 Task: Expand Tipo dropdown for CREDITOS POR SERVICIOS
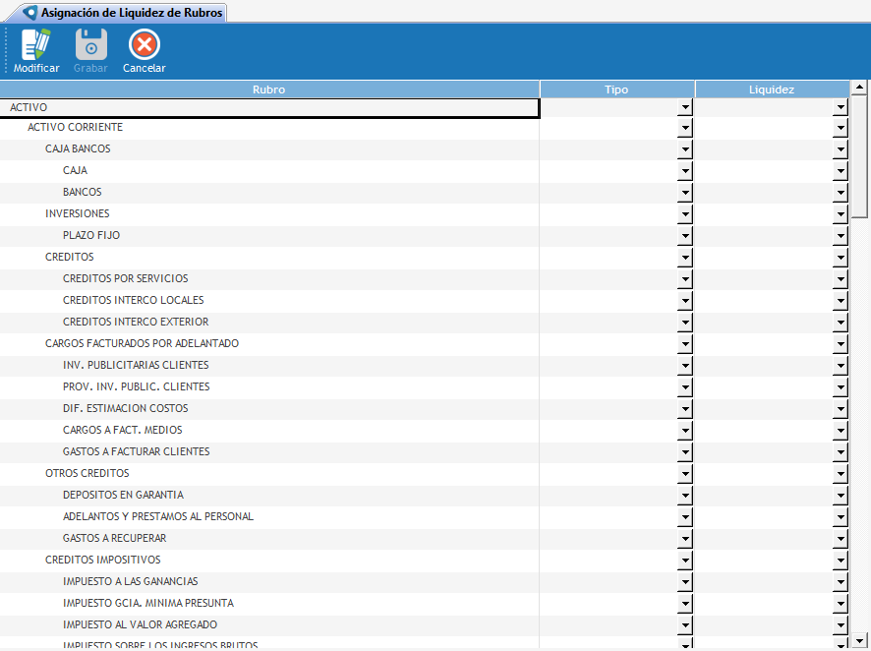click(x=685, y=279)
